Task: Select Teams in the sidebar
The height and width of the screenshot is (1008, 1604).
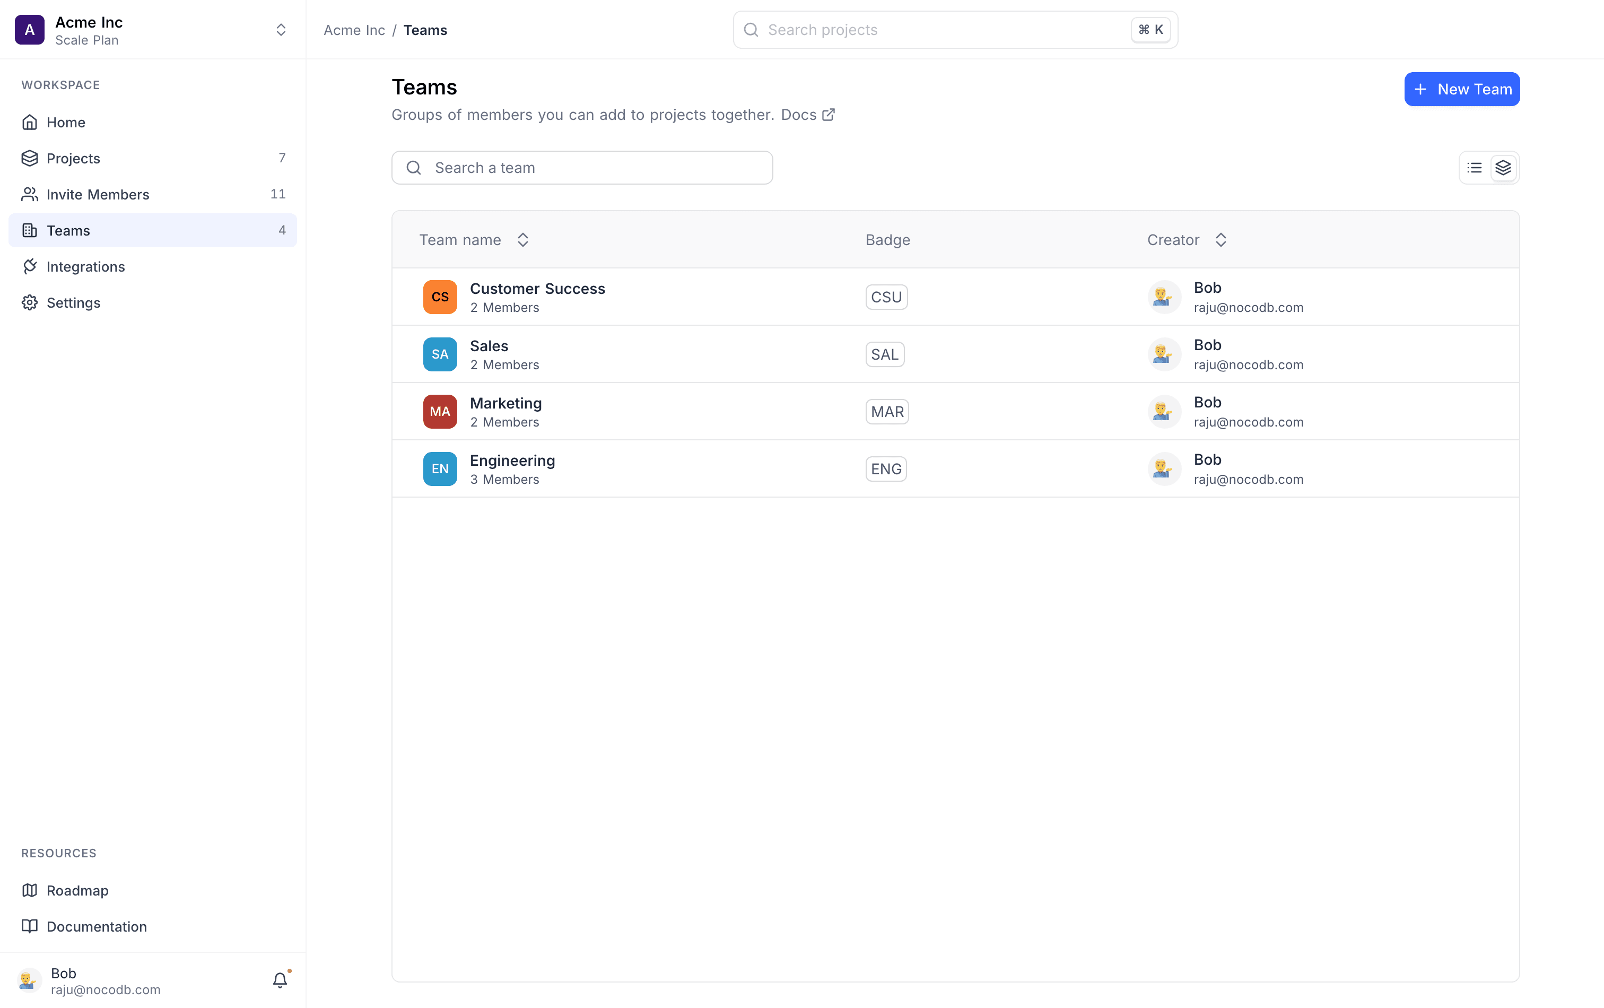Action: (x=153, y=230)
